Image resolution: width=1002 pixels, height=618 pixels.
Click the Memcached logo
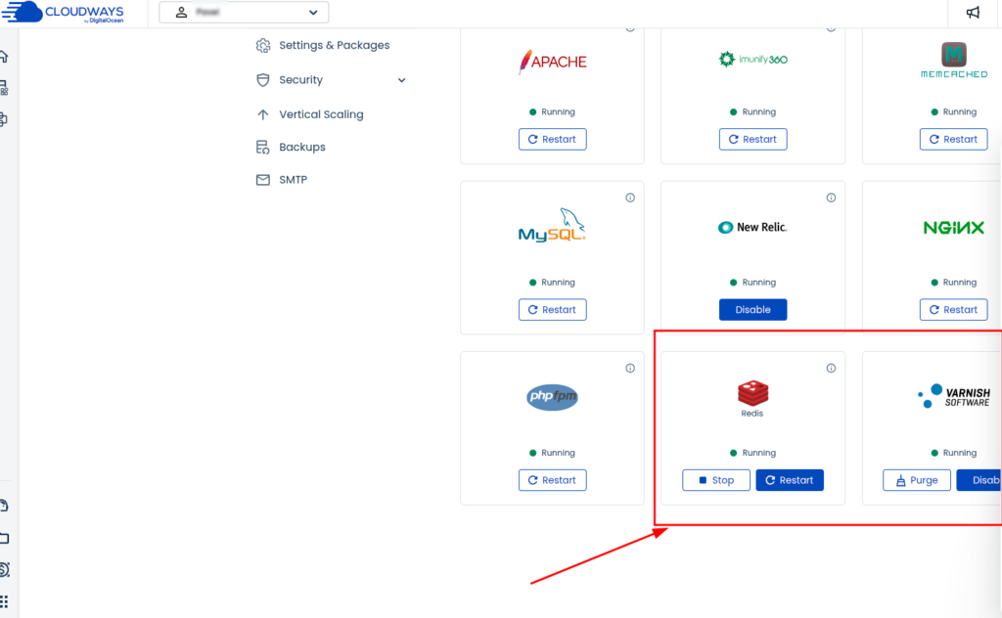coord(953,61)
